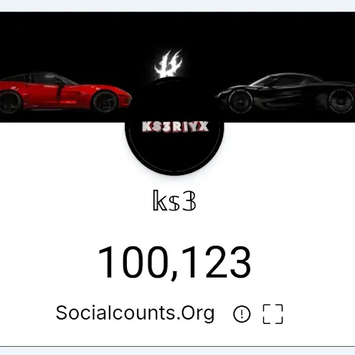Click the black supercar in banner

pos(285,93)
